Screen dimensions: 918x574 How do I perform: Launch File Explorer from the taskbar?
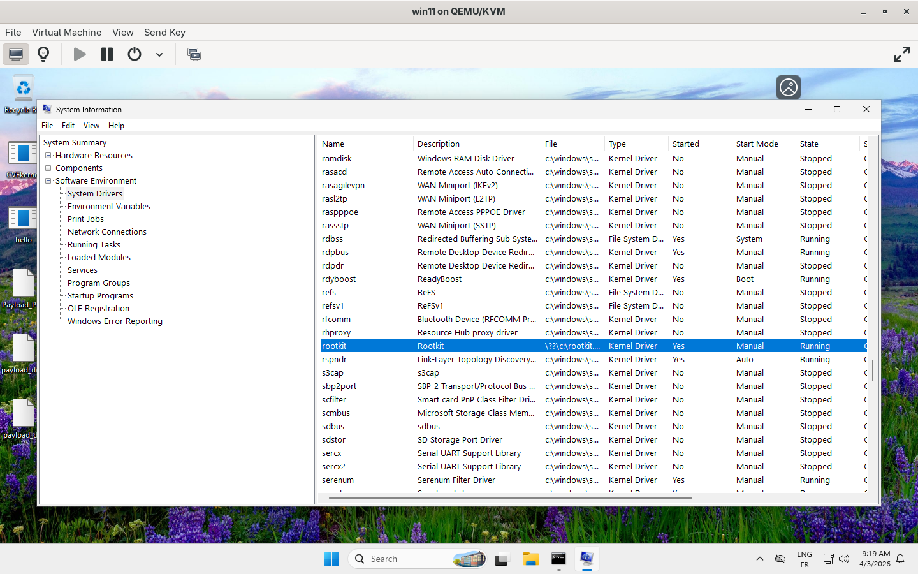coord(530,559)
